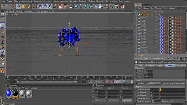Open render to picture viewer icon
The height and width of the screenshot is (105, 187).
(x=65, y=6)
